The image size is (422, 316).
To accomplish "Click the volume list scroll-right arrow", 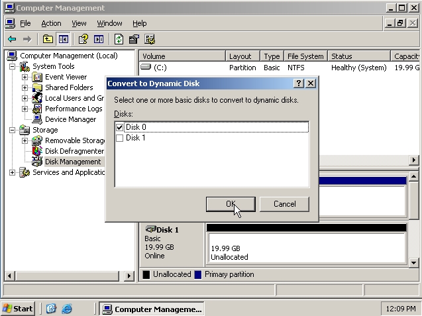I will [x=413, y=160].
